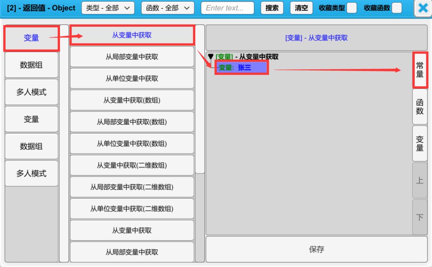Open the 类型 - 全部 dropdown
This screenshot has height=267, width=432.
click(x=108, y=8)
